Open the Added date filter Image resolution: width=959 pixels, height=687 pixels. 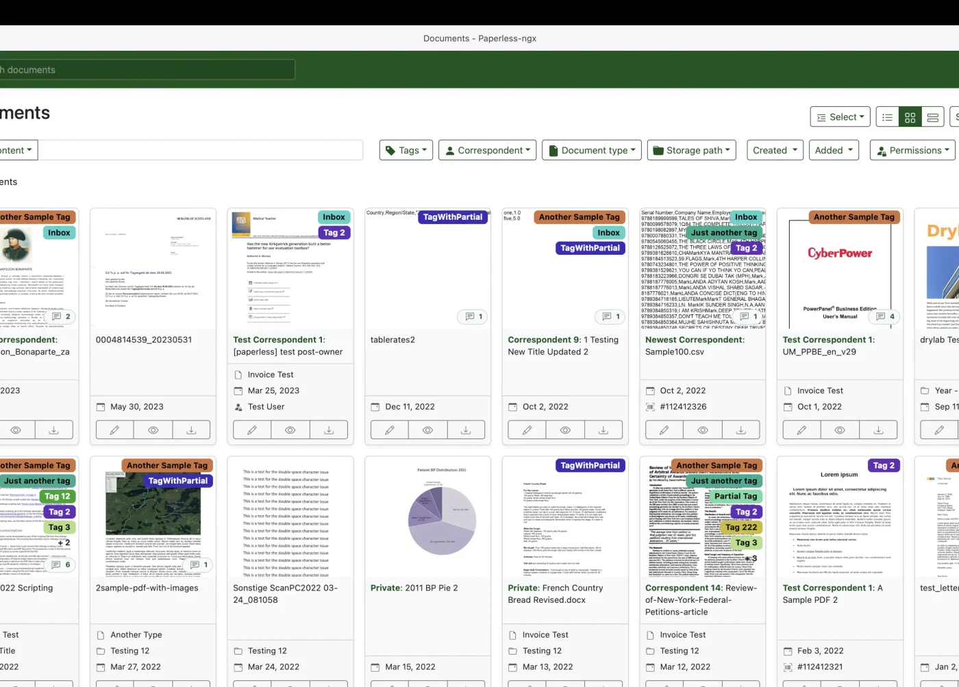coord(834,150)
